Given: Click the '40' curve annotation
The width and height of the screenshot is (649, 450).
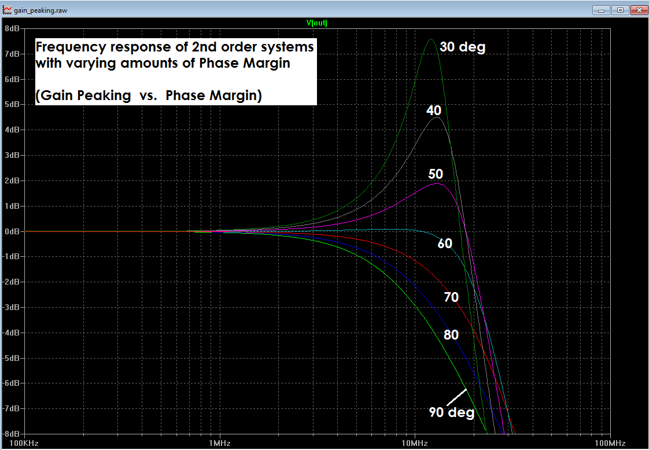Looking at the screenshot, I should 434,110.
